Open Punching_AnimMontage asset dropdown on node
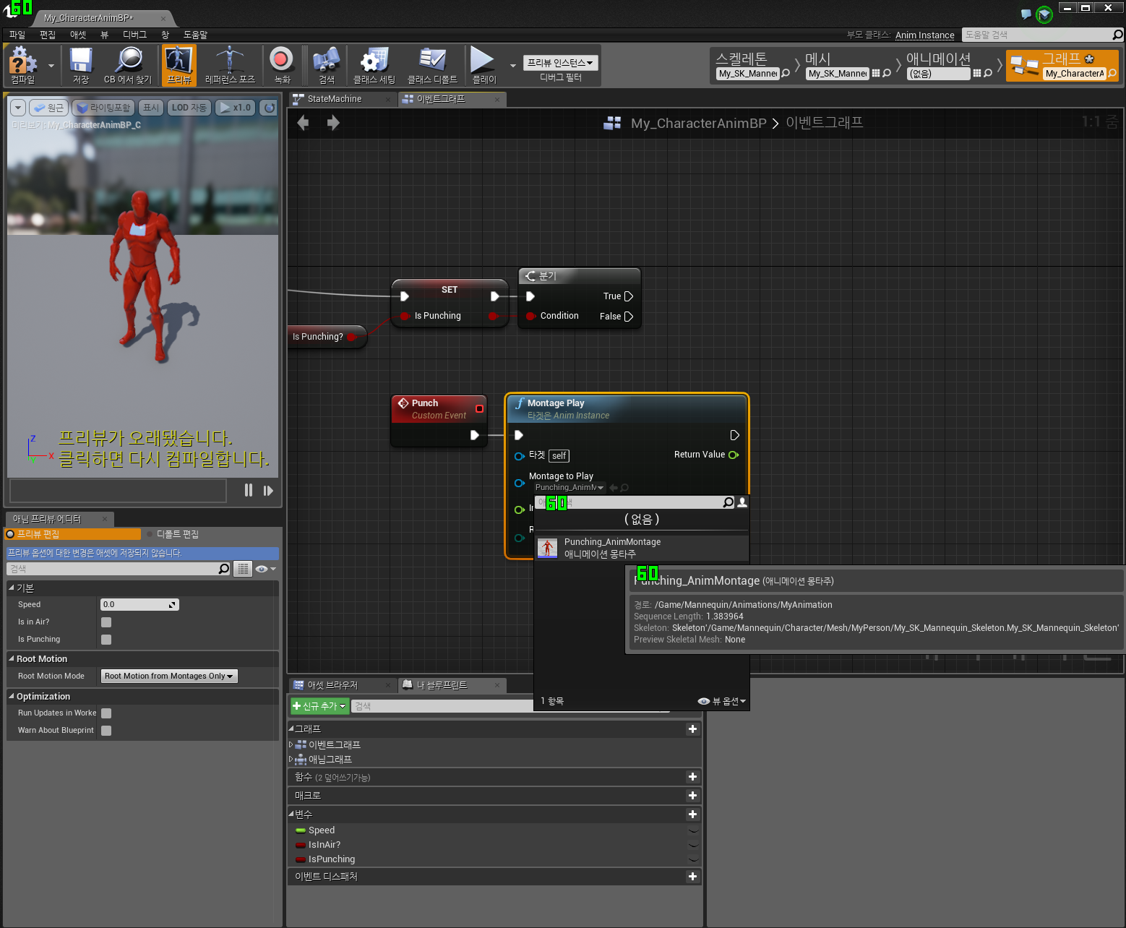This screenshot has width=1126, height=928. (569, 488)
